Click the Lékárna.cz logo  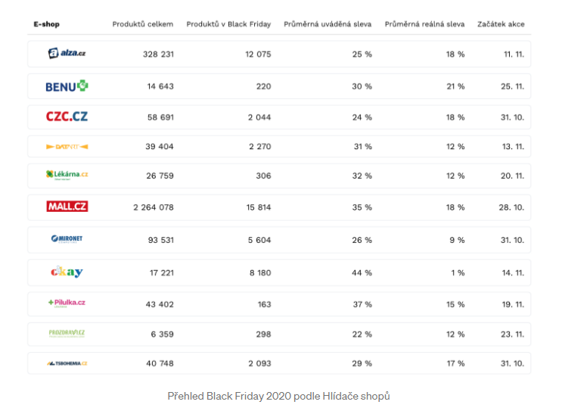[x=67, y=175]
